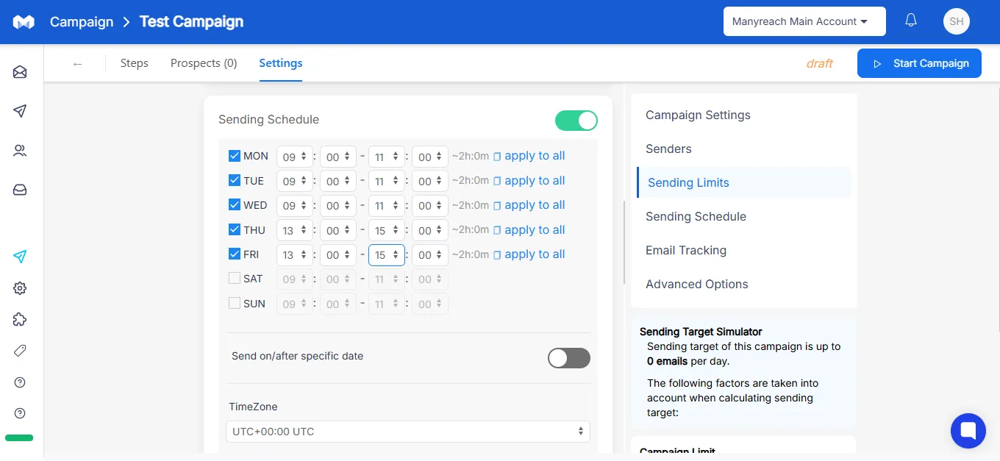
Task: Click apply to all on MON row
Action: pyautogui.click(x=535, y=156)
